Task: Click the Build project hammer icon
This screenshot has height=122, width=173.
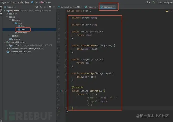Action: (x=154, y=2)
